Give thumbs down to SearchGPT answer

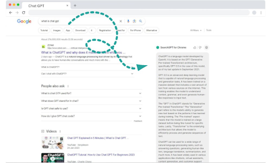pyautogui.click(x=200, y=48)
